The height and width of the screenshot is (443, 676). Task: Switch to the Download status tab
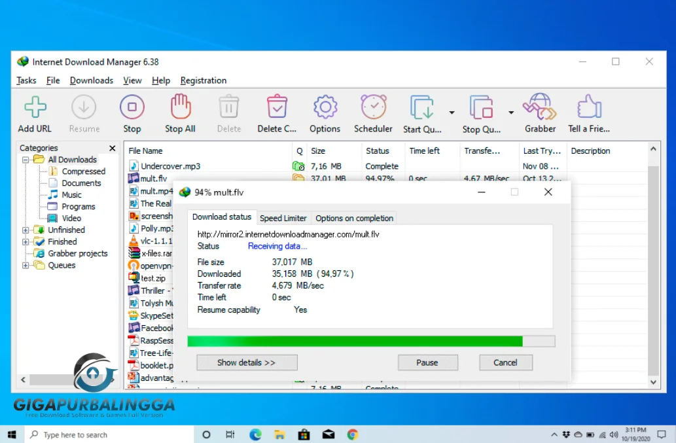(x=222, y=217)
